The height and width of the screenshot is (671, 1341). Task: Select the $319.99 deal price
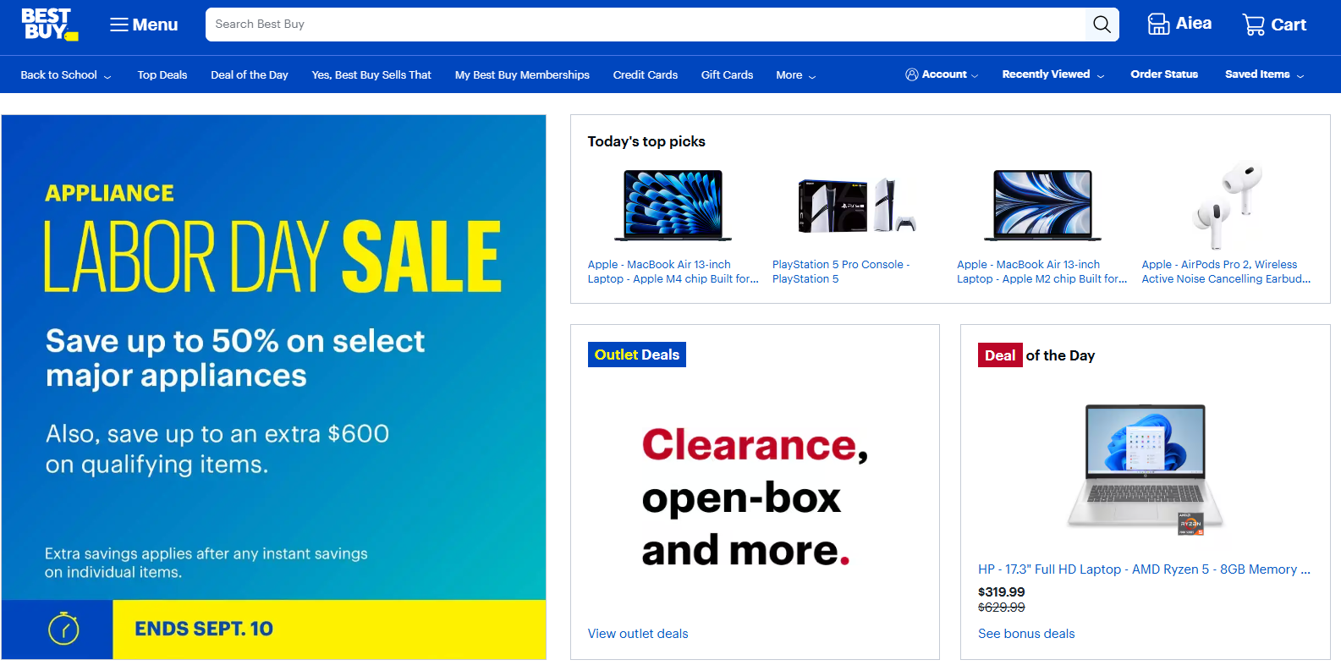(x=1002, y=592)
